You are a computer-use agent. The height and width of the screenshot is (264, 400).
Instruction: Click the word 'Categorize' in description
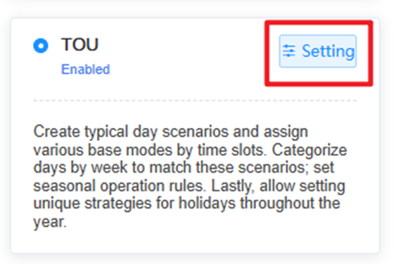pos(309,150)
